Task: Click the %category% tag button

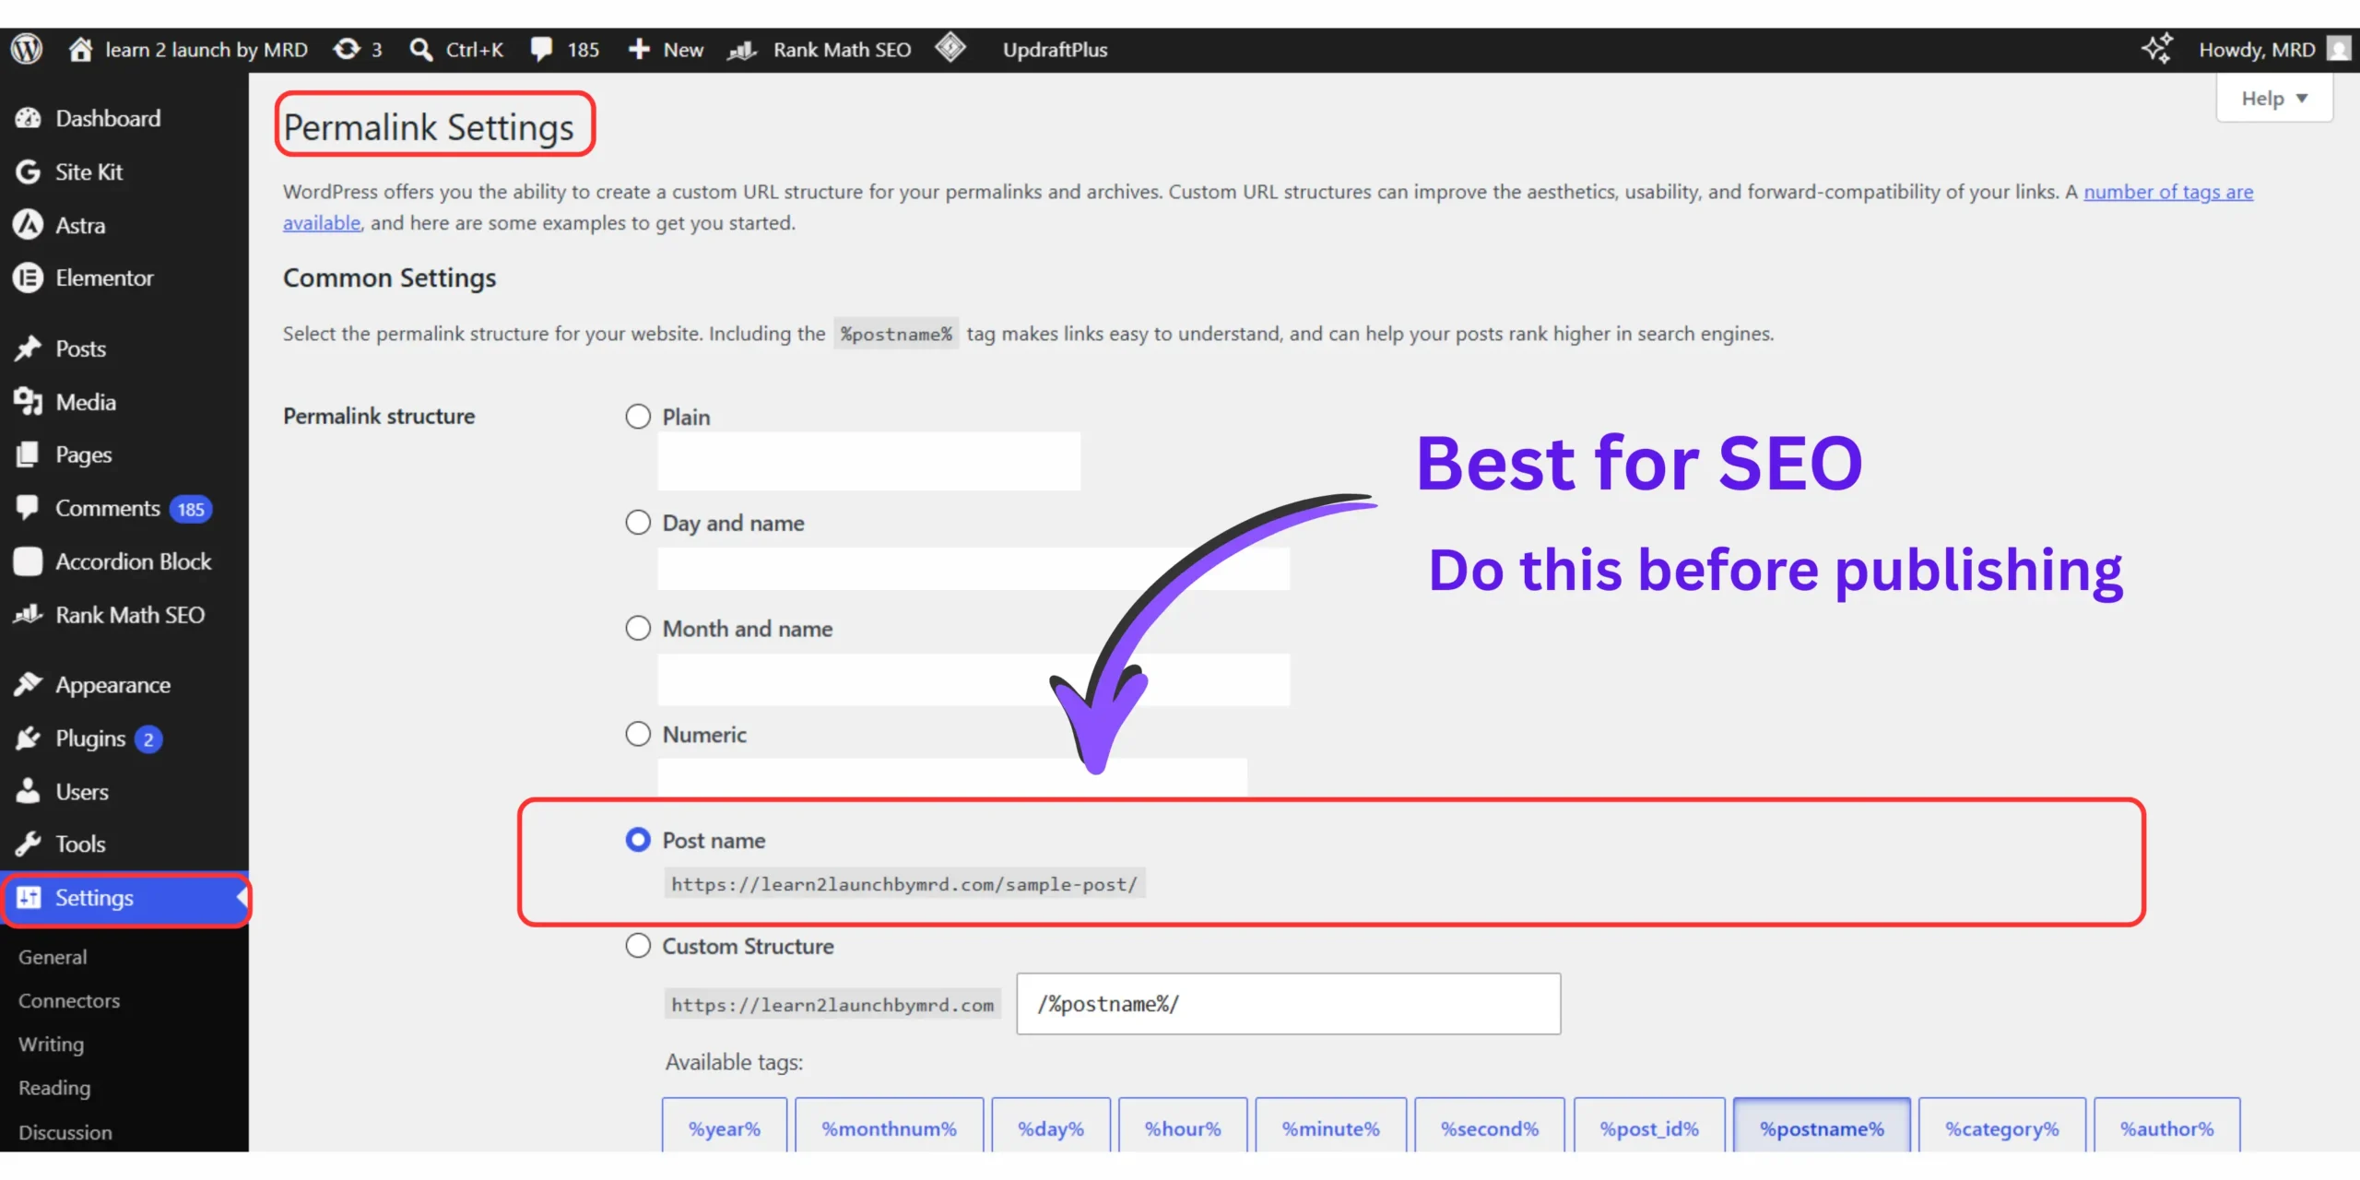Action: (x=2002, y=1127)
